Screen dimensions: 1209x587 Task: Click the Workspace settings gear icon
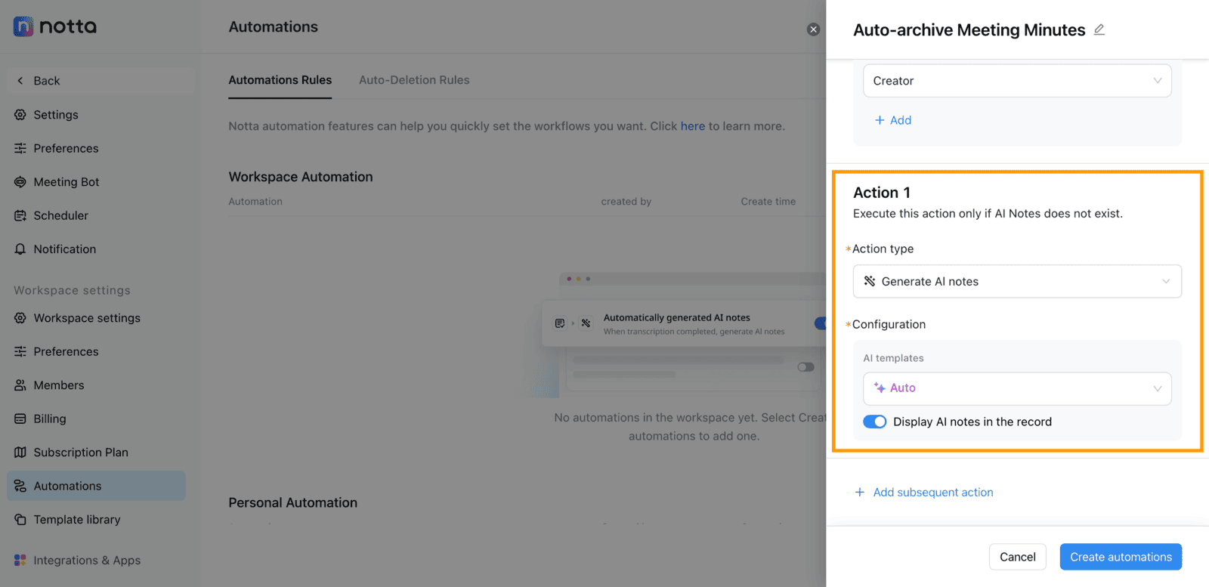click(20, 318)
